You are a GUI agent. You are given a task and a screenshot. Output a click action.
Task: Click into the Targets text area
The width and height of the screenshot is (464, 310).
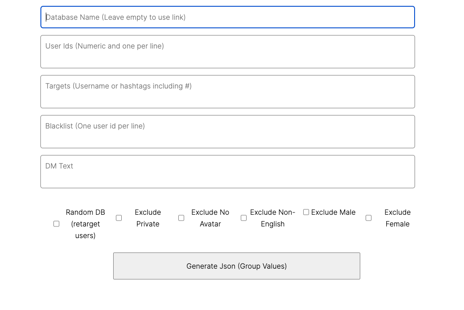pos(227,92)
